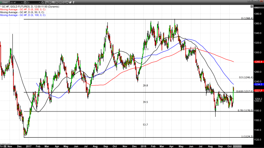Click the 1380.0 price axis label
This screenshot has width=264, height=148.
pyautogui.click(x=258, y=14)
